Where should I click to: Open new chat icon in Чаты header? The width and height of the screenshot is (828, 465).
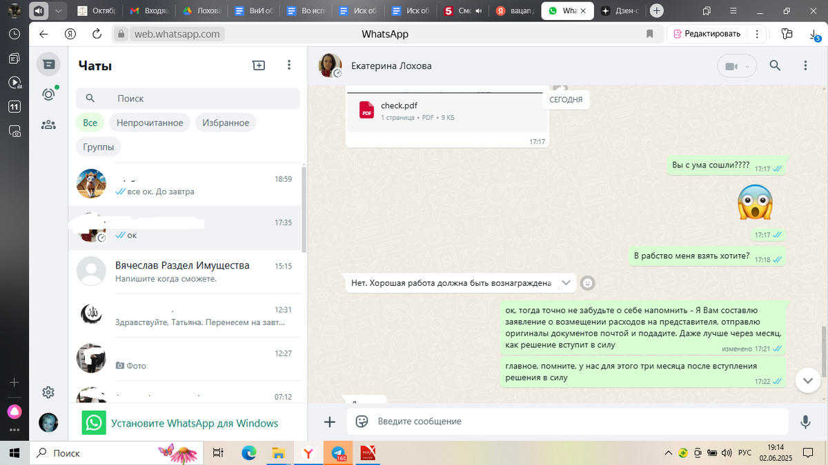point(258,65)
